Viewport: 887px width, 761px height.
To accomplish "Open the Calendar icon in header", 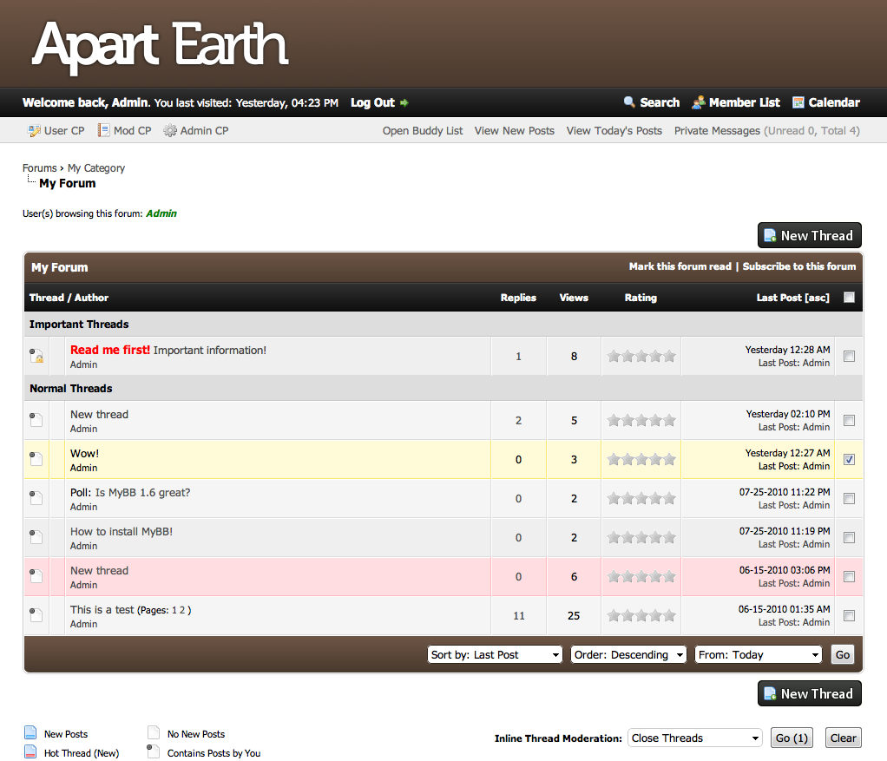I will (798, 102).
